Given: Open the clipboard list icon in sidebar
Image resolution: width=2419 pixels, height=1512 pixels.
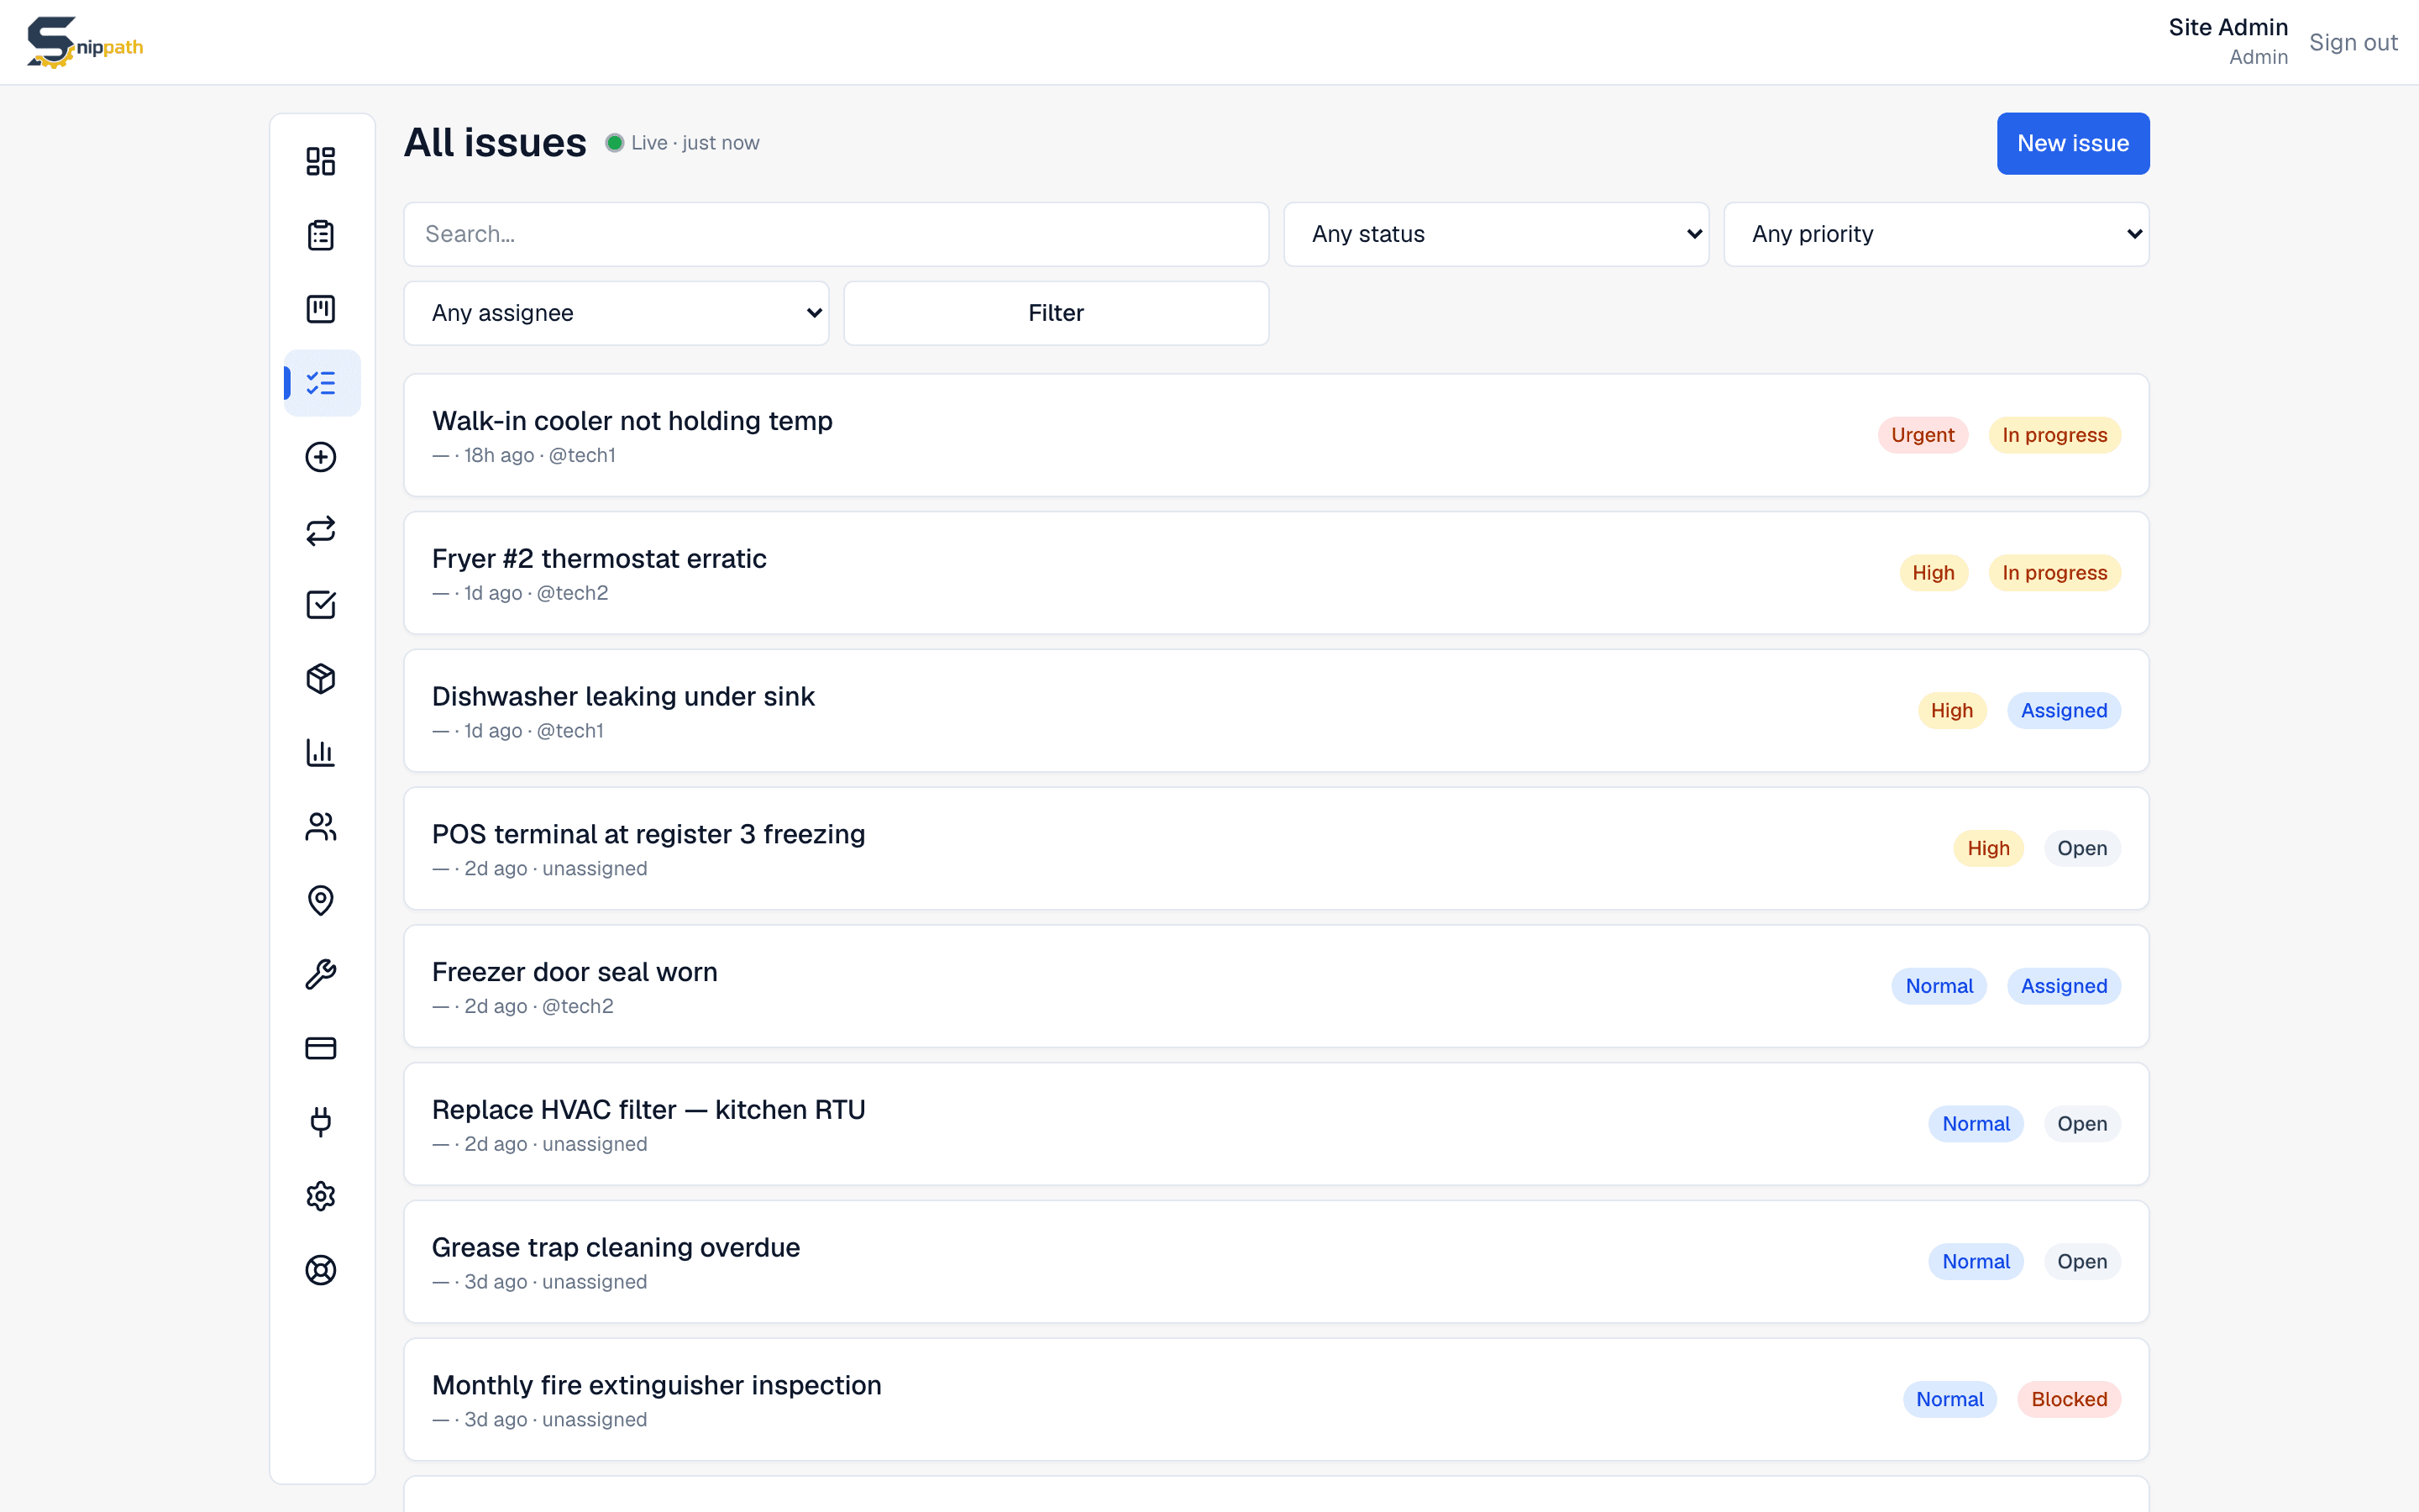Looking at the screenshot, I should 321,235.
